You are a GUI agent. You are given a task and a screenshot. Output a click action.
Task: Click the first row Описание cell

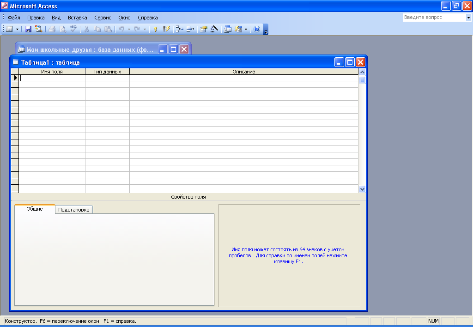point(244,78)
